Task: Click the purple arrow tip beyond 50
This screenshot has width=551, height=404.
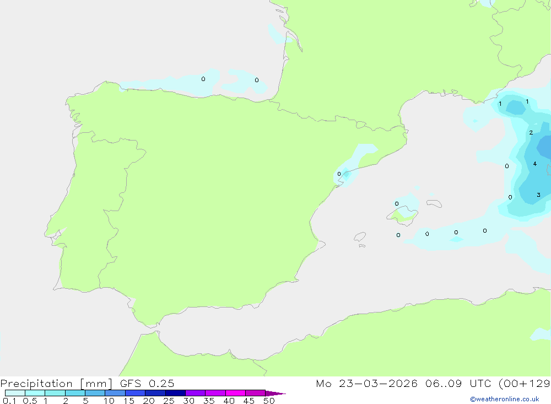Action: click(x=275, y=393)
